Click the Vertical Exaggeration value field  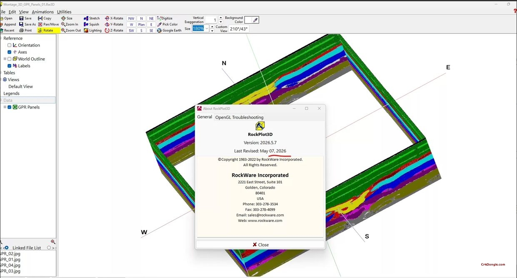click(x=211, y=20)
